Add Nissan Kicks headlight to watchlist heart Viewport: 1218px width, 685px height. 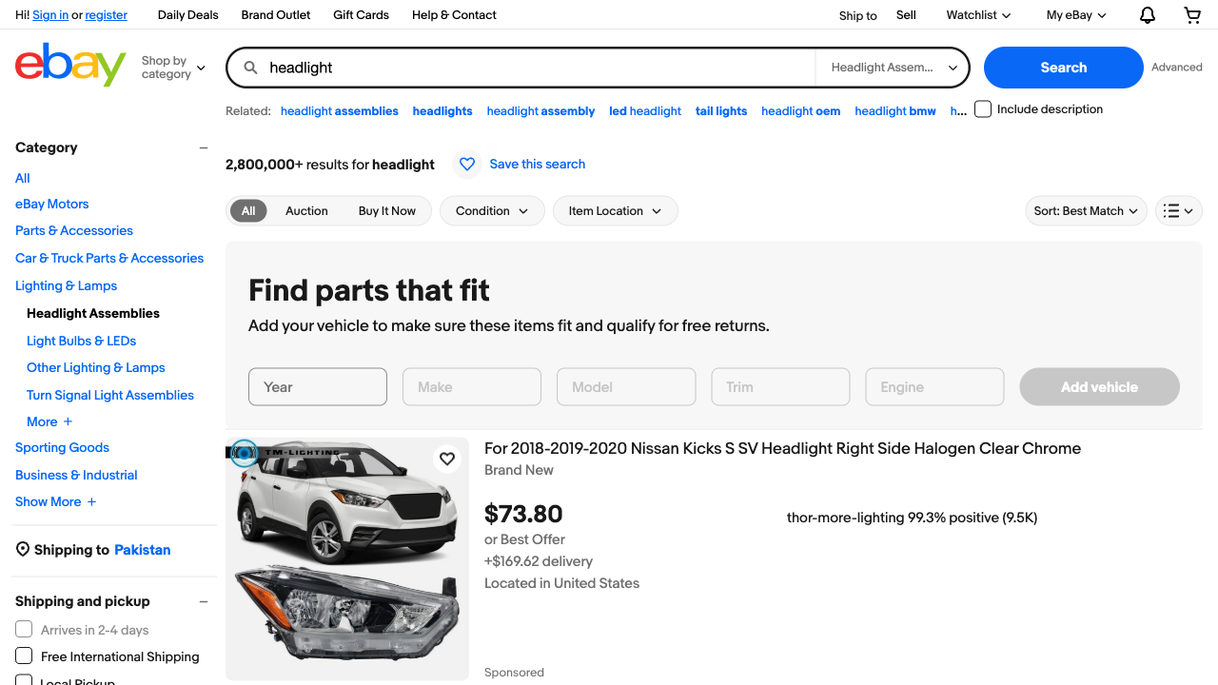(447, 460)
